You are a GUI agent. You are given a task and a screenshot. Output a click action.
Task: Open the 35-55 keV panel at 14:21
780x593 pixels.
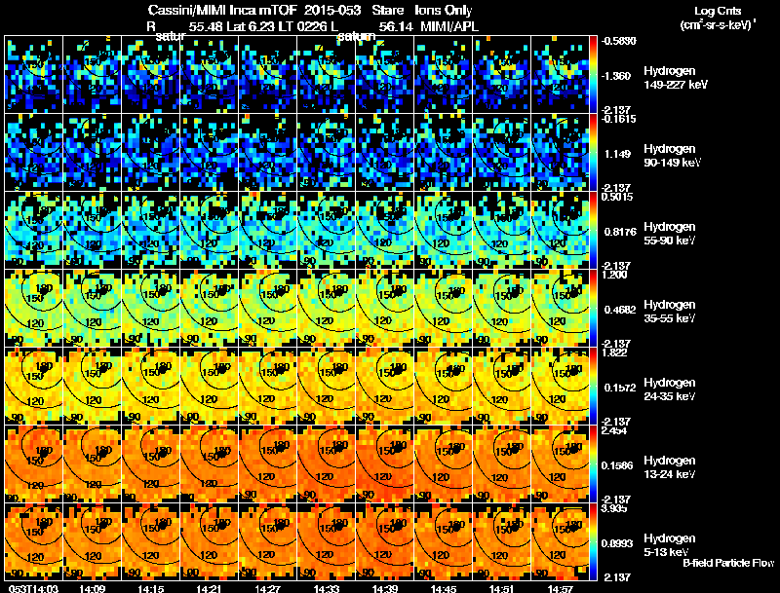[x=210, y=309]
